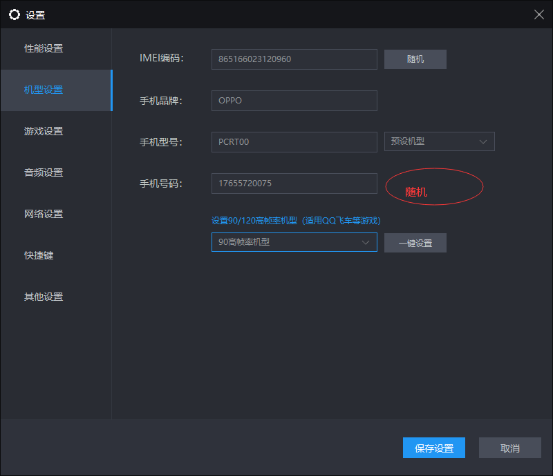This screenshot has width=553, height=476.
Task: Click the settings gear icon in title bar
Action: [x=15, y=14]
